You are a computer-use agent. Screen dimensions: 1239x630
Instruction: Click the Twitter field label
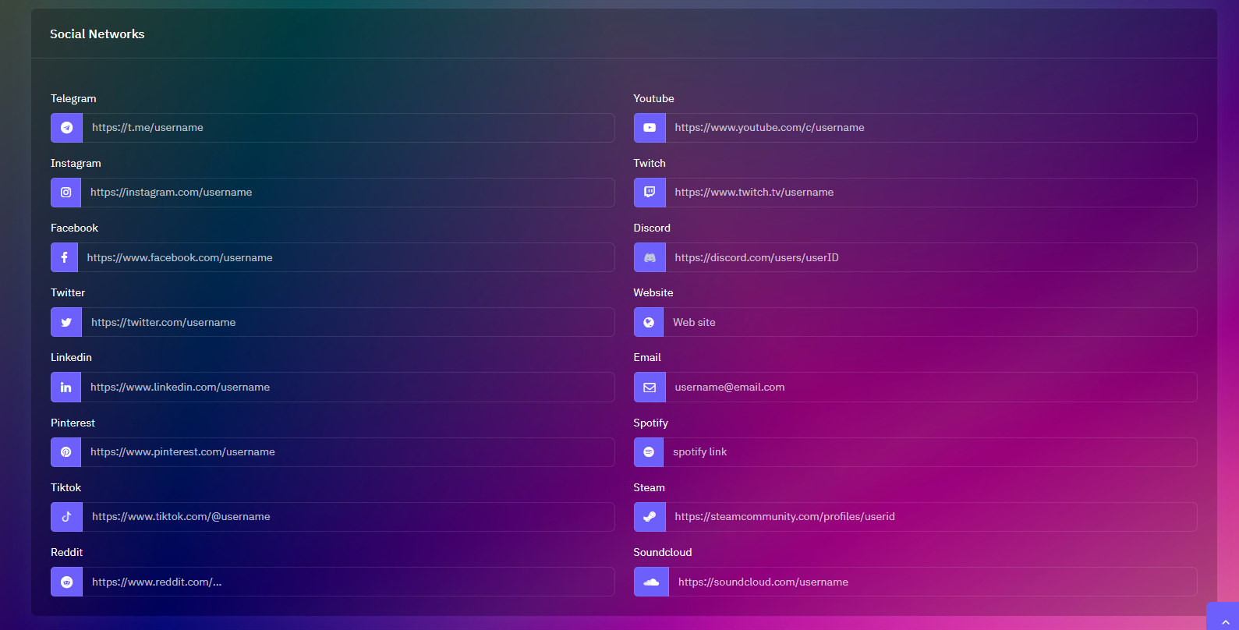(x=68, y=292)
